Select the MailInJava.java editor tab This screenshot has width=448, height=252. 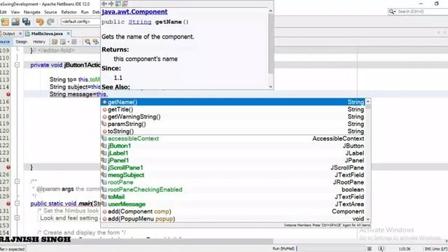47,34
